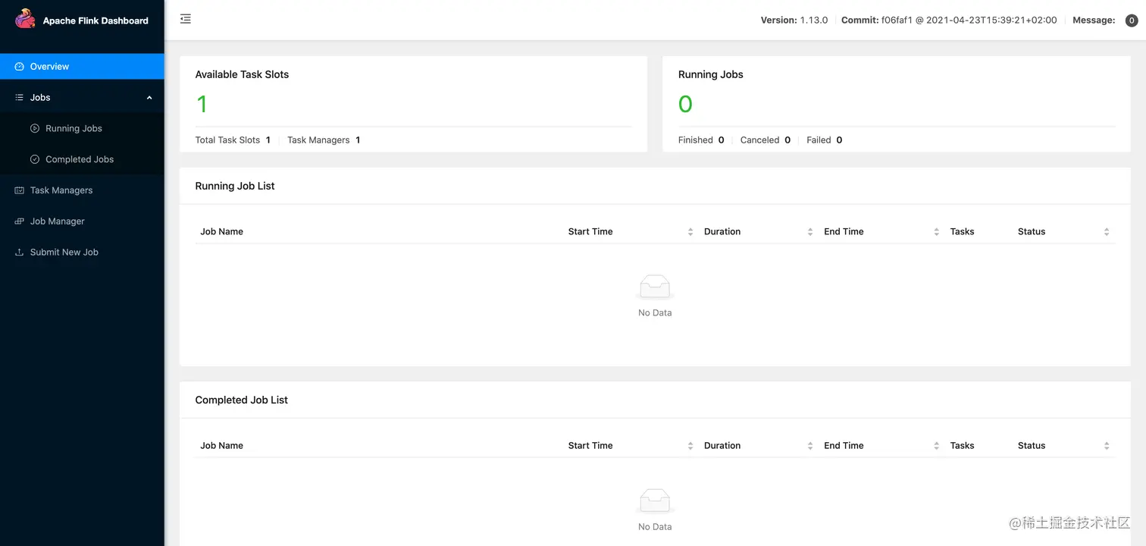This screenshot has width=1146, height=546.
Task: Open the Job Manager page
Action: [82, 221]
